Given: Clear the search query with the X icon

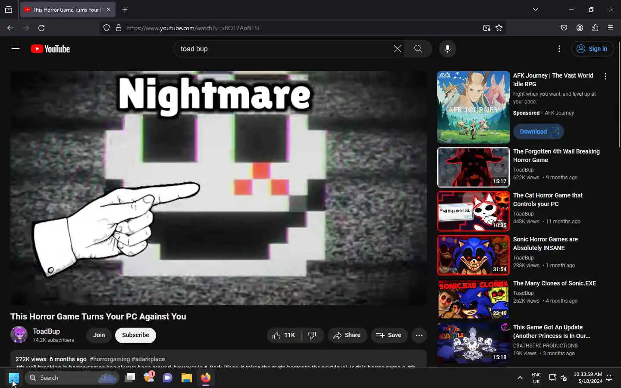Looking at the screenshot, I should point(397,49).
